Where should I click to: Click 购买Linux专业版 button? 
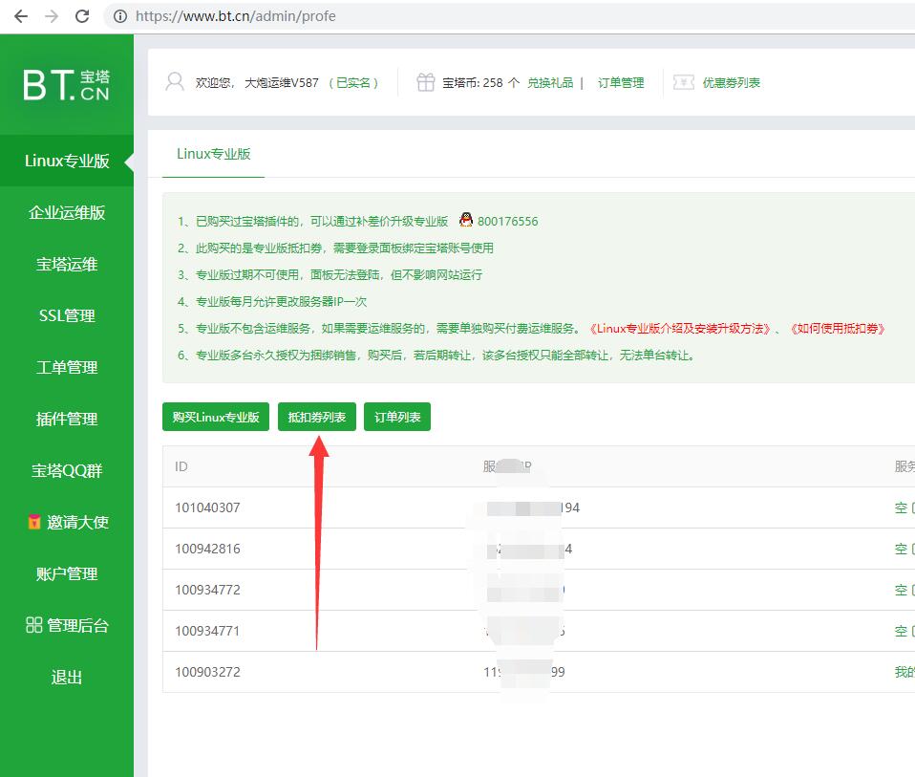[216, 417]
